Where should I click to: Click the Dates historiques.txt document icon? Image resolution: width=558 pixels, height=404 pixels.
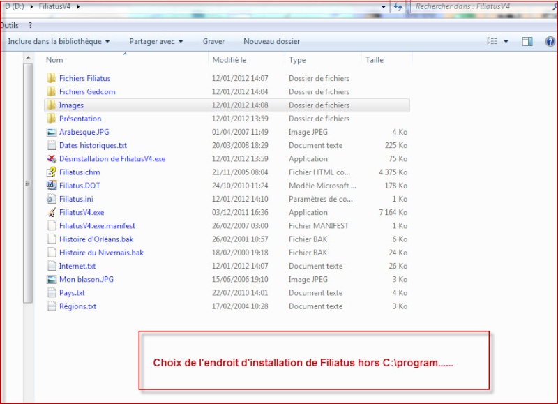(x=52, y=145)
